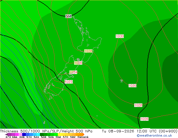This screenshot has width=178, height=138.
Task: Click the legend value 546
Action: pos(51,137)
